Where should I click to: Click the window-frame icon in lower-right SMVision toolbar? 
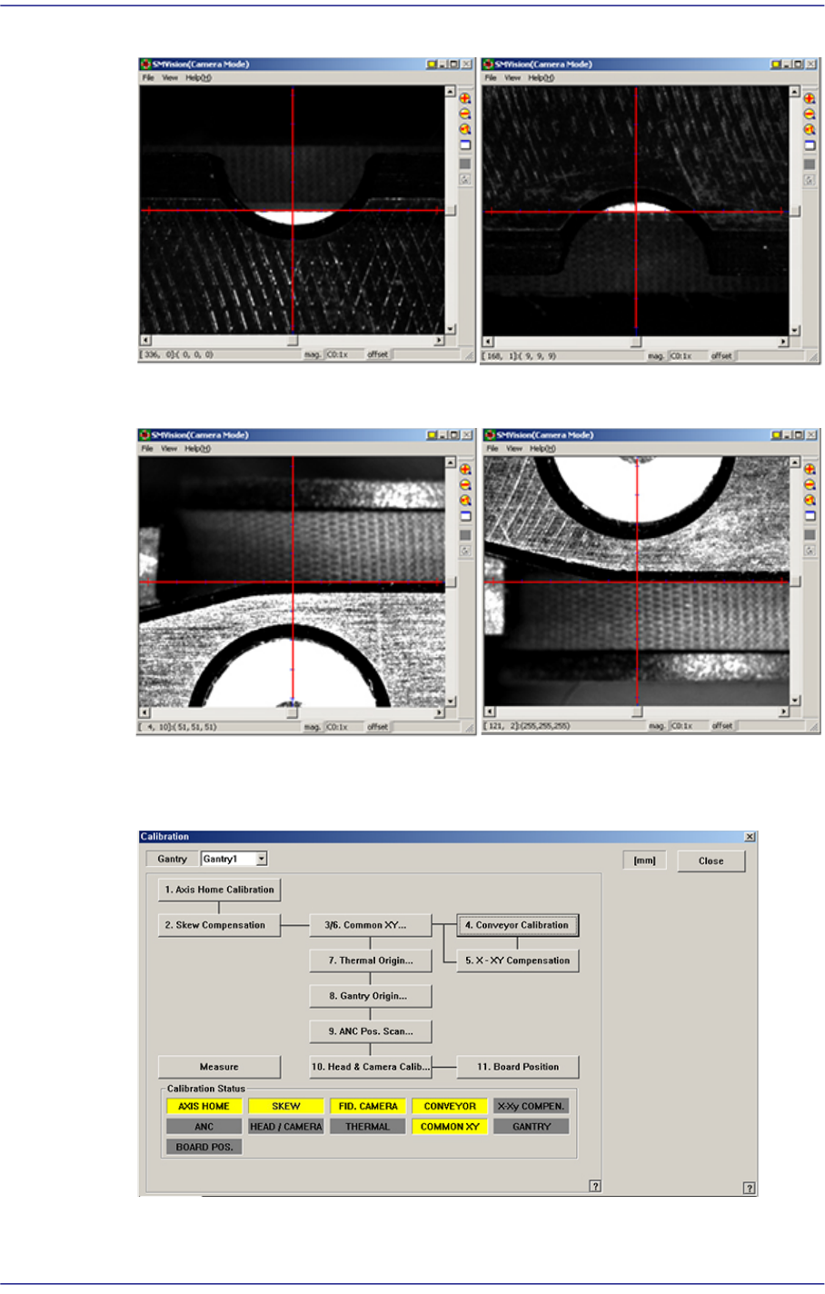click(809, 516)
